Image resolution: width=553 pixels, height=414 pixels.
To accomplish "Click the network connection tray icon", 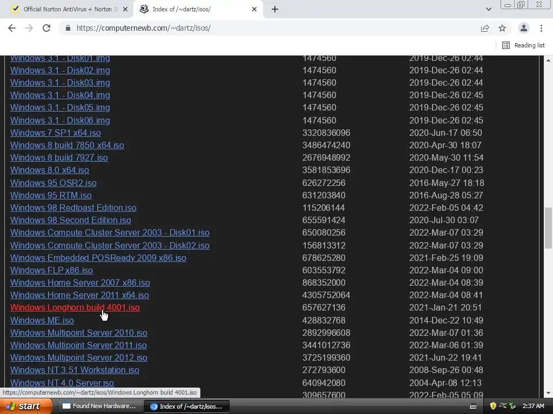I will pyautogui.click(x=503, y=406).
